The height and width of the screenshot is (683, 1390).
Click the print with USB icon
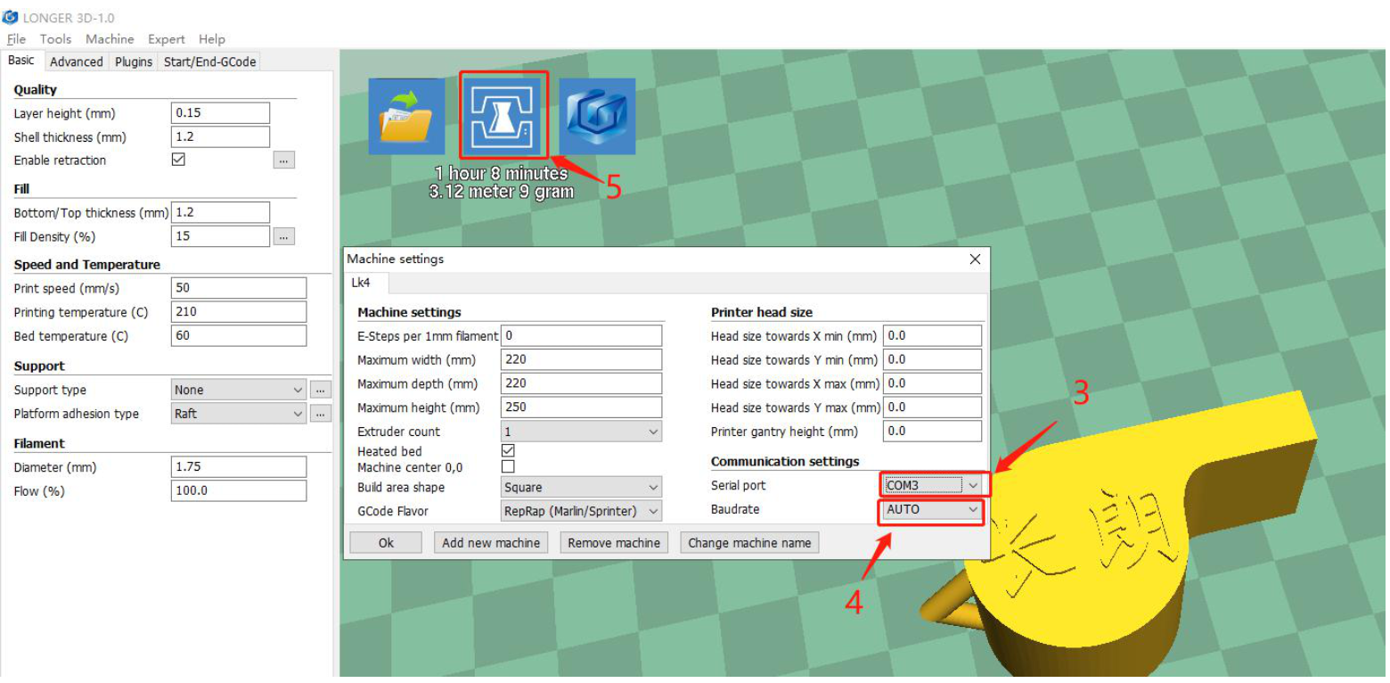(503, 117)
